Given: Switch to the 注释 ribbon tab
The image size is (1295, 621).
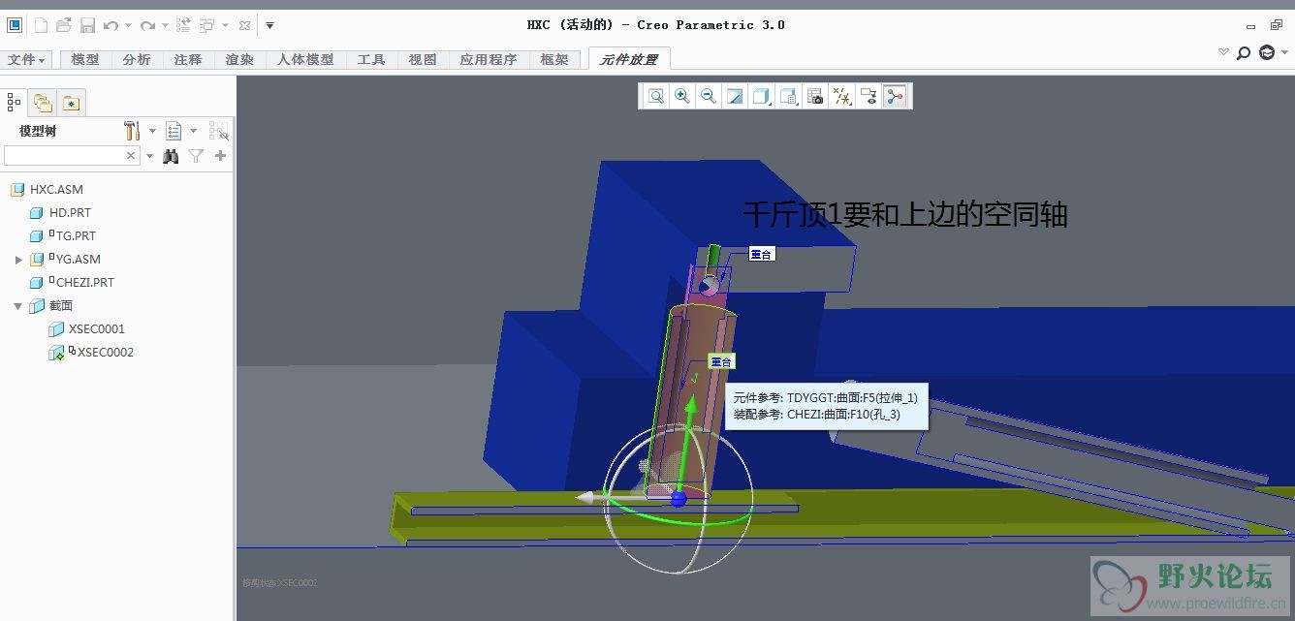Looking at the screenshot, I should 188,59.
